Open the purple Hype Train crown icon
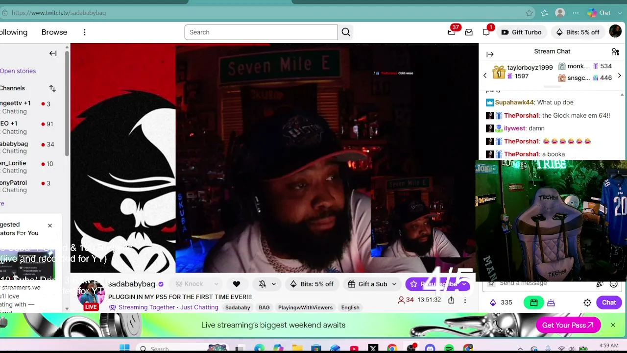The width and height of the screenshot is (627, 353). coord(551,303)
